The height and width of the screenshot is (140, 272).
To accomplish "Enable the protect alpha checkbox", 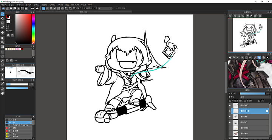I will click(230, 101).
